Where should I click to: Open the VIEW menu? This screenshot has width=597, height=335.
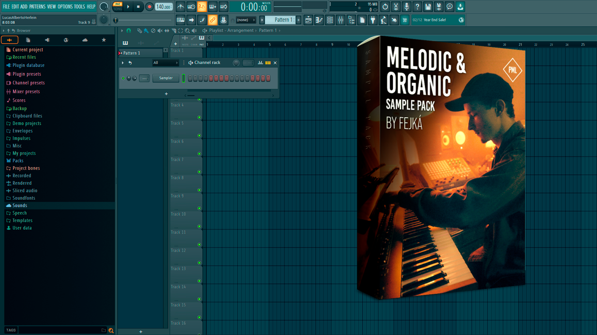[52, 7]
